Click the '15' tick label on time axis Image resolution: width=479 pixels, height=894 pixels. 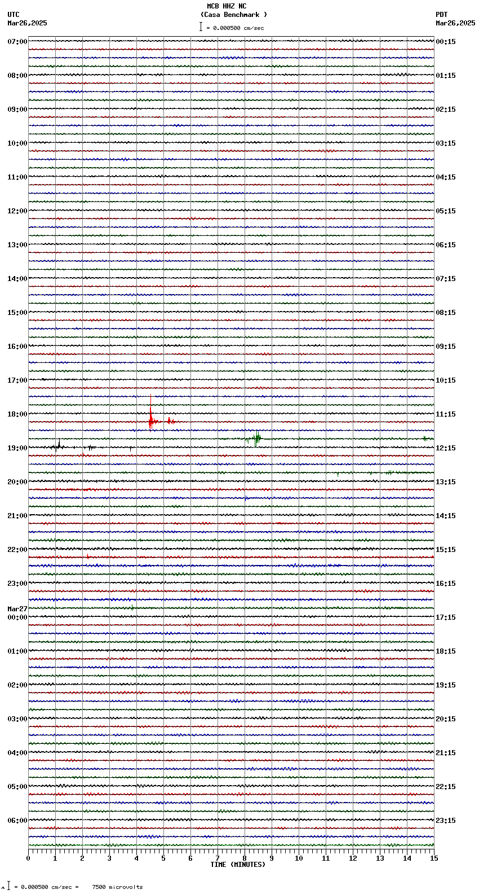pos(433,858)
